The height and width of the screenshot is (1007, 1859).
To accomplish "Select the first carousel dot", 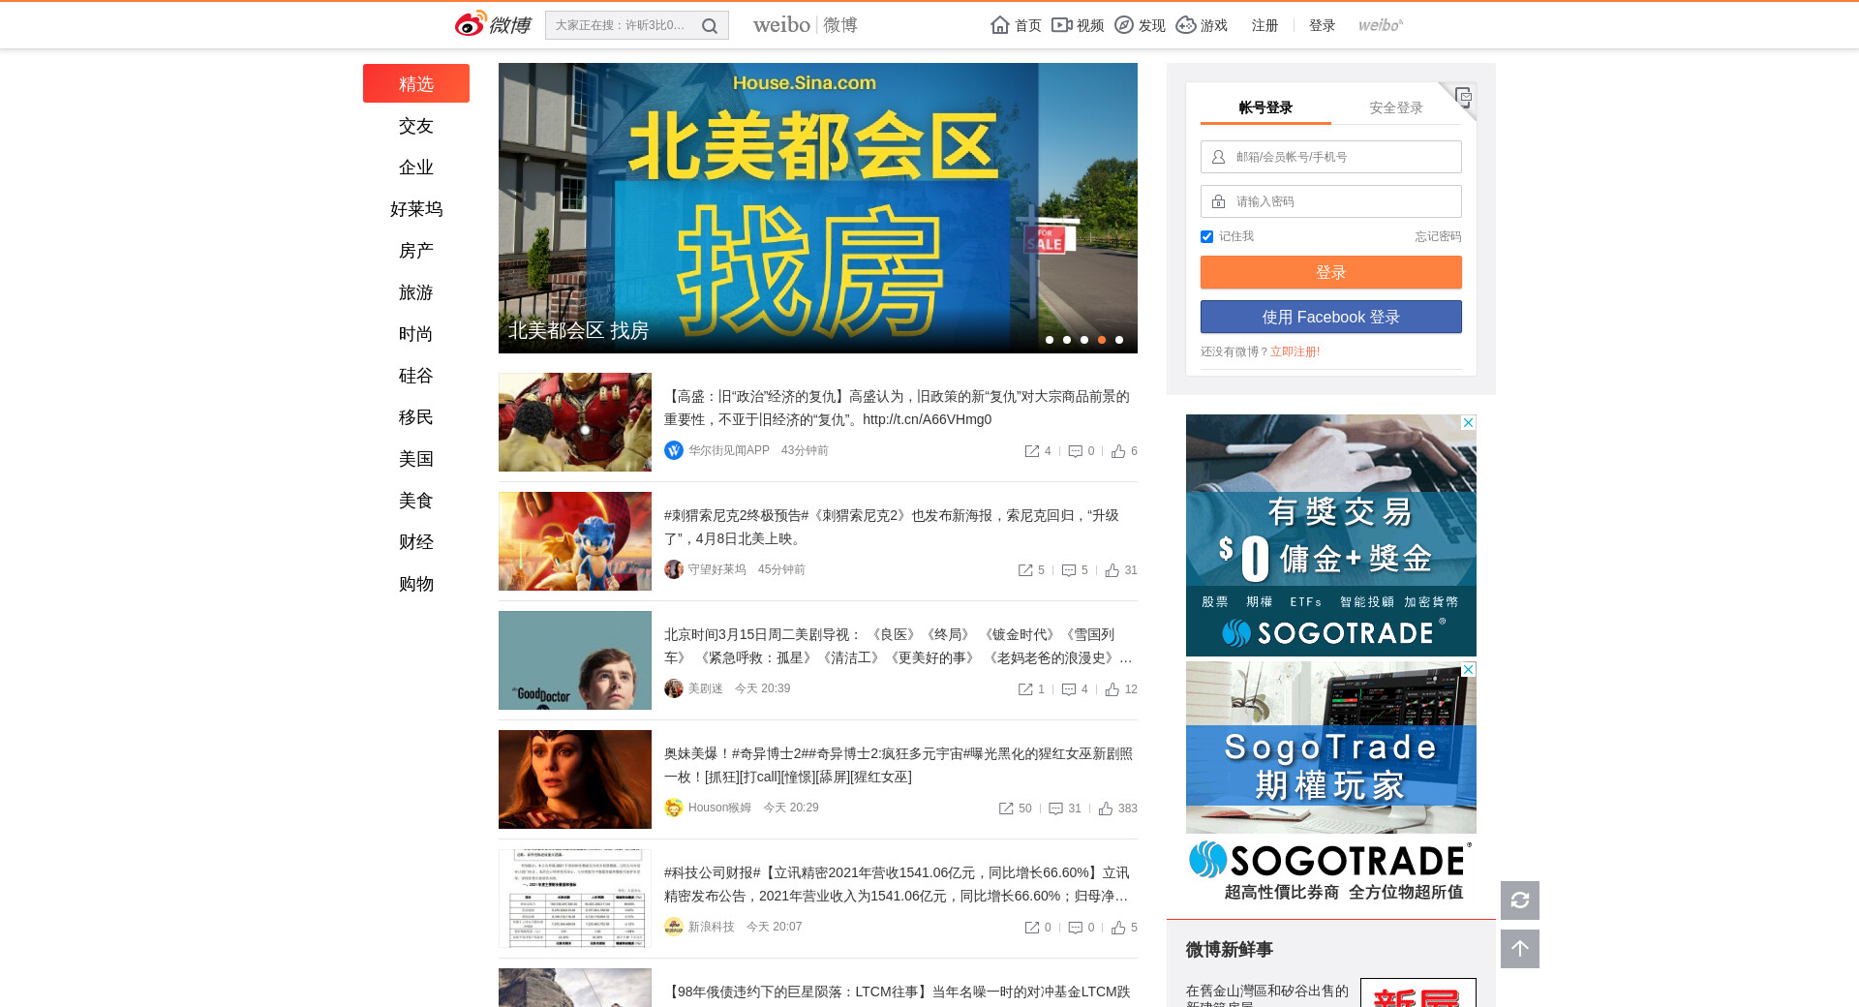I will click(x=1050, y=340).
